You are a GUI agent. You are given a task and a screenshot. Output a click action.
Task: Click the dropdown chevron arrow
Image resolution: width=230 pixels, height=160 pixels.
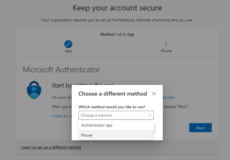click(x=150, y=115)
